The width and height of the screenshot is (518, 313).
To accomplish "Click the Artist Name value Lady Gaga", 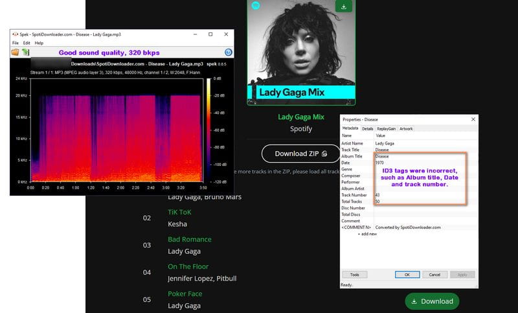I will (x=385, y=143).
